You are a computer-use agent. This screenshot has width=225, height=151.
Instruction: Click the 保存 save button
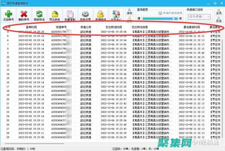129,12
